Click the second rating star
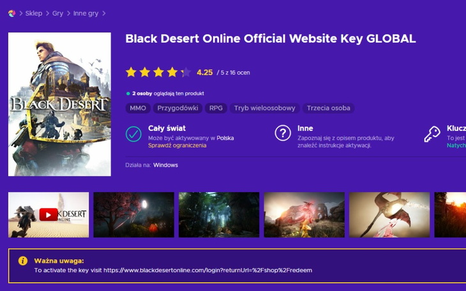 (144, 72)
